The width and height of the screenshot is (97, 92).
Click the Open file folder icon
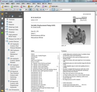[x=3, y=9]
